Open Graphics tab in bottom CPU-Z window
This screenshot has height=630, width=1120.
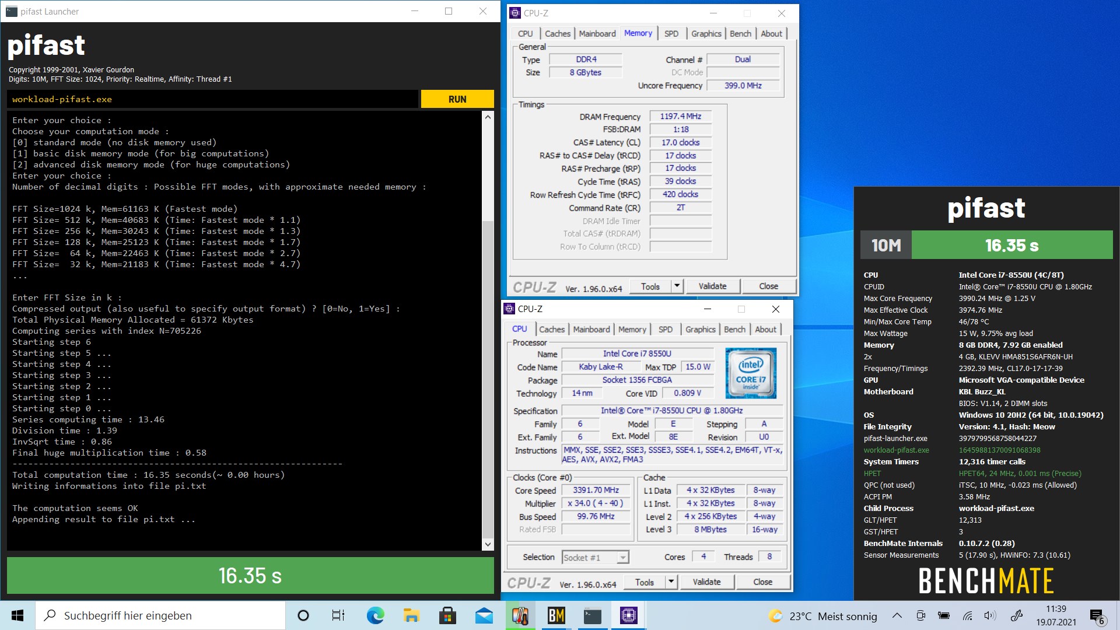click(700, 330)
